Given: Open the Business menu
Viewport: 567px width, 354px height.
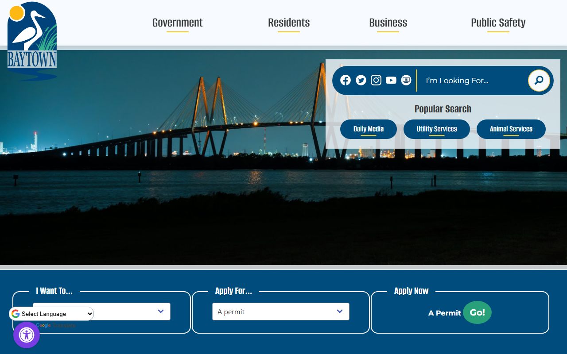Looking at the screenshot, I should (388, 23).
